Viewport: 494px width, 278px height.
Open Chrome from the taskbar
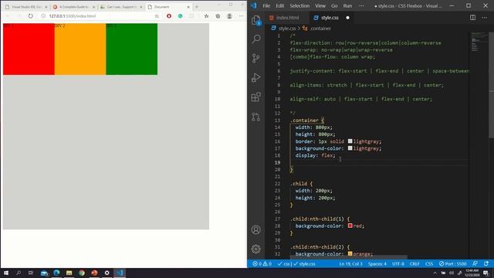(82, 273)
